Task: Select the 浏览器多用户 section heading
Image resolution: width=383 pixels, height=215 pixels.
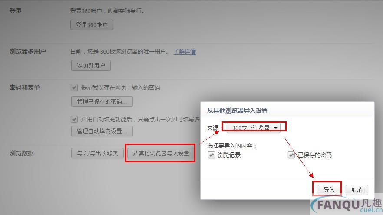Action: pos(28,51)
